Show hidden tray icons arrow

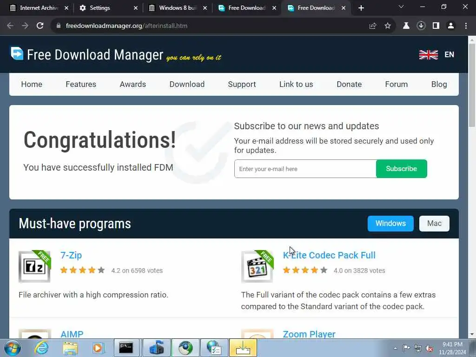click(x=395, y=348)
